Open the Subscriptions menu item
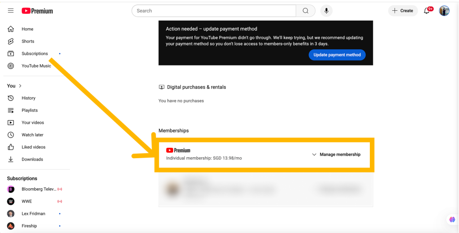The image size is (459, 233). 35,54
